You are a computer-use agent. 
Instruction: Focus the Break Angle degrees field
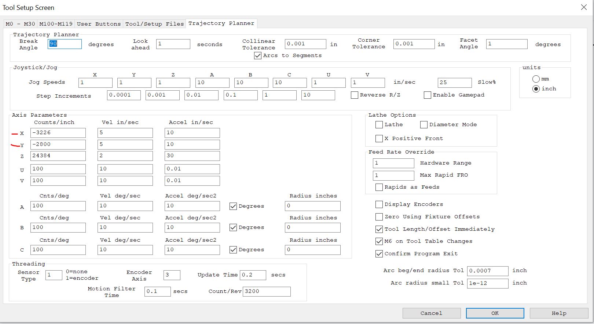click(65, 44)
